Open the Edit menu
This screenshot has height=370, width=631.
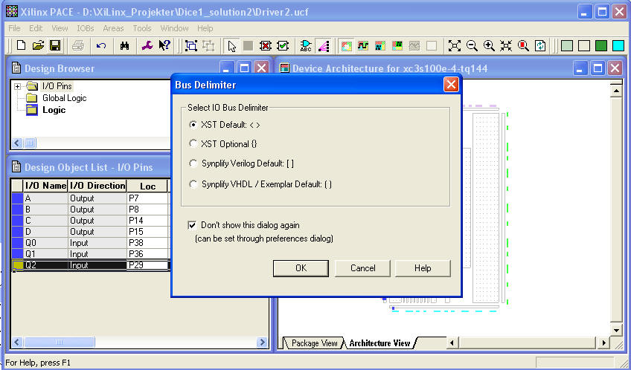36,28
